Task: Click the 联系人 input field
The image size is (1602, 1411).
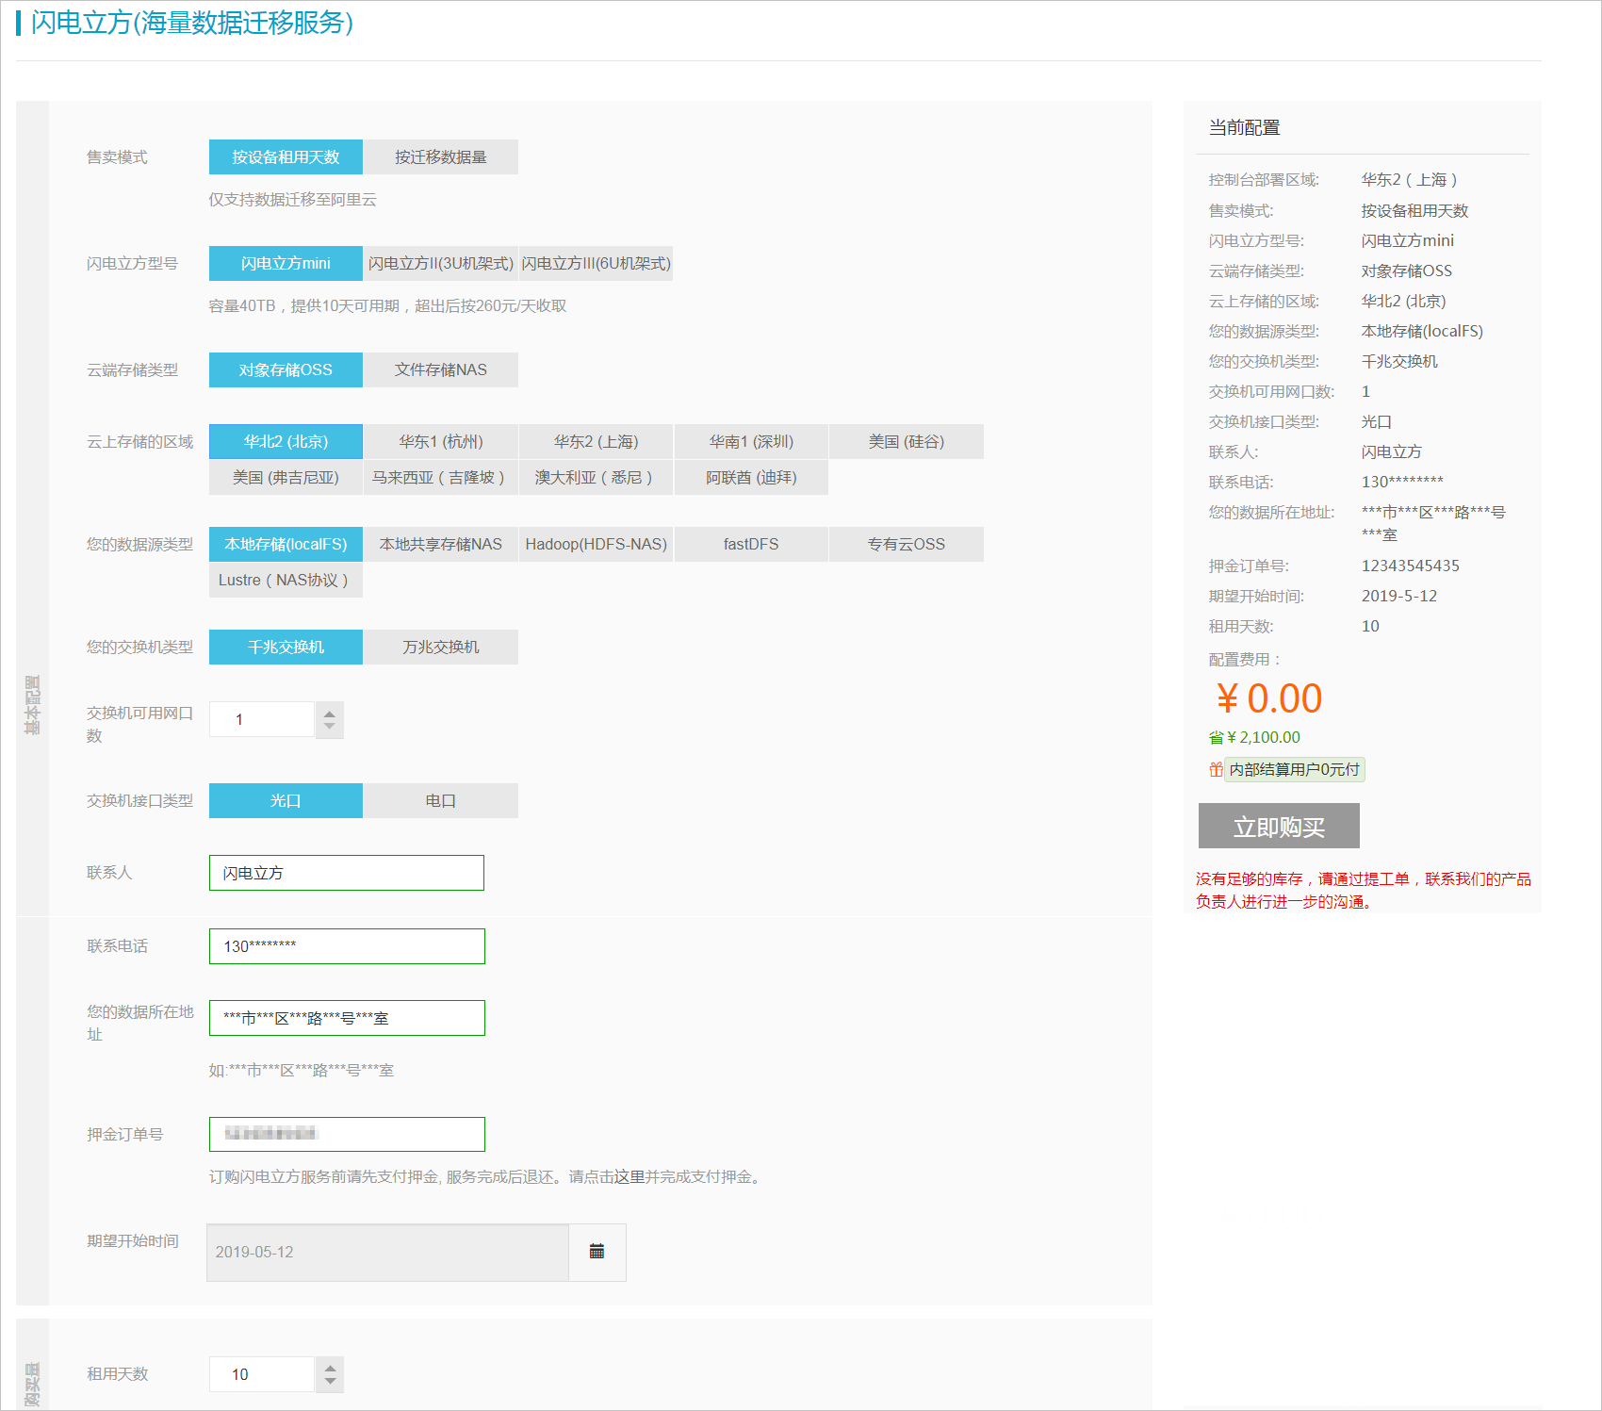Action: (x=347, y=873)
